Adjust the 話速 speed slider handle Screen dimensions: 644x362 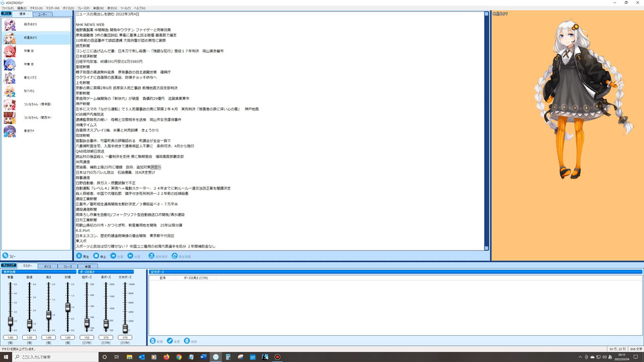click(x=30, y=324)
